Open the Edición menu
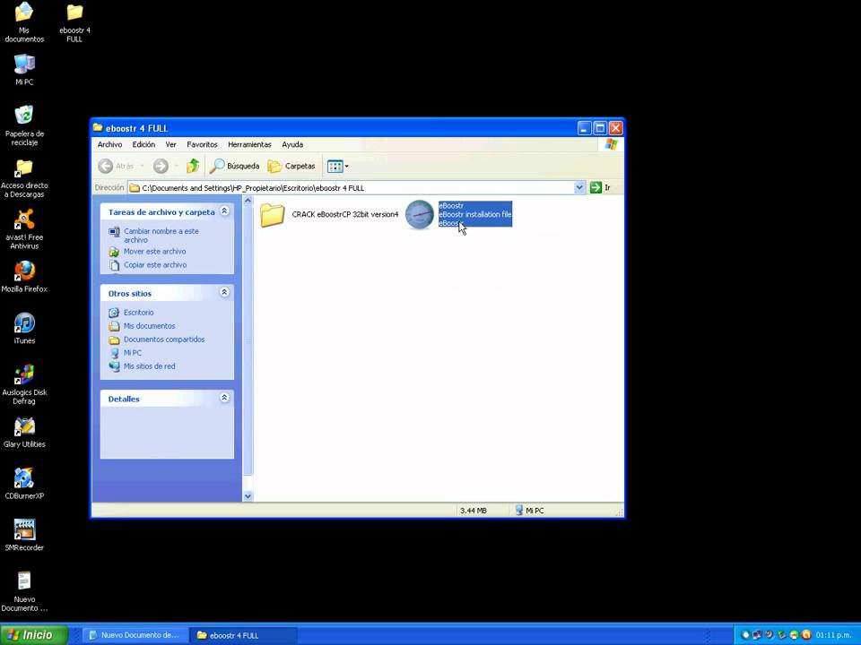This screenshot has height=645, width=861. click(143, 144)
